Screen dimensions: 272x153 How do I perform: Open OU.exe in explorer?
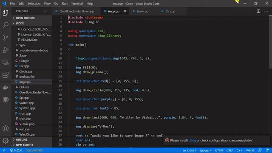[x=24, y=87]
